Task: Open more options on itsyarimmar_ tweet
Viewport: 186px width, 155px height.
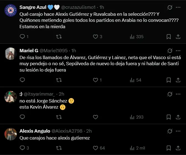Action: click(x=178, y=94)
